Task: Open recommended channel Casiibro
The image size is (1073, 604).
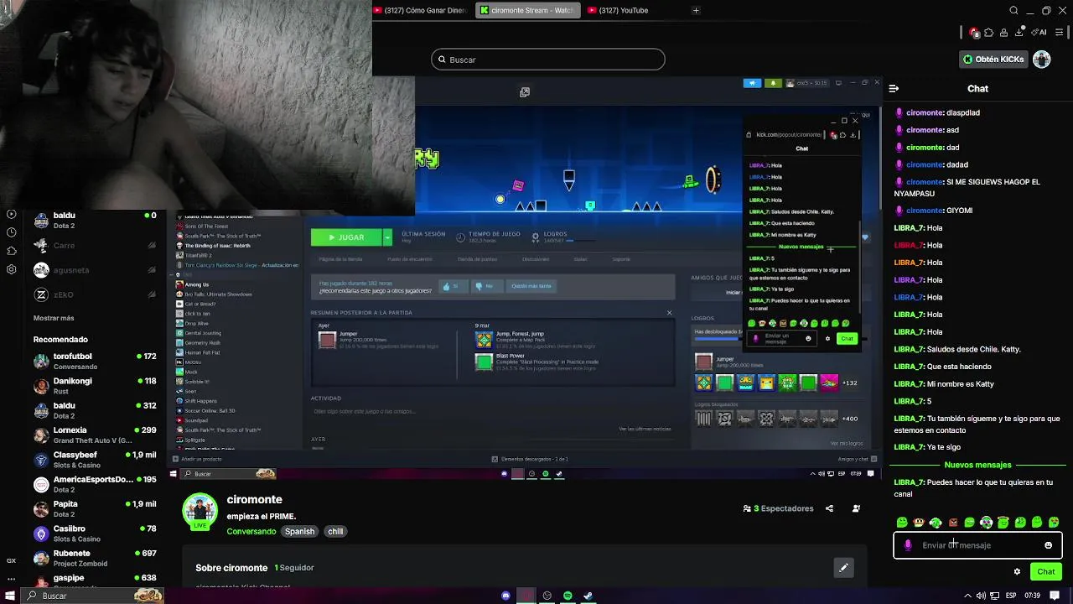Action: pyautogui.click(x=94, y=534)
